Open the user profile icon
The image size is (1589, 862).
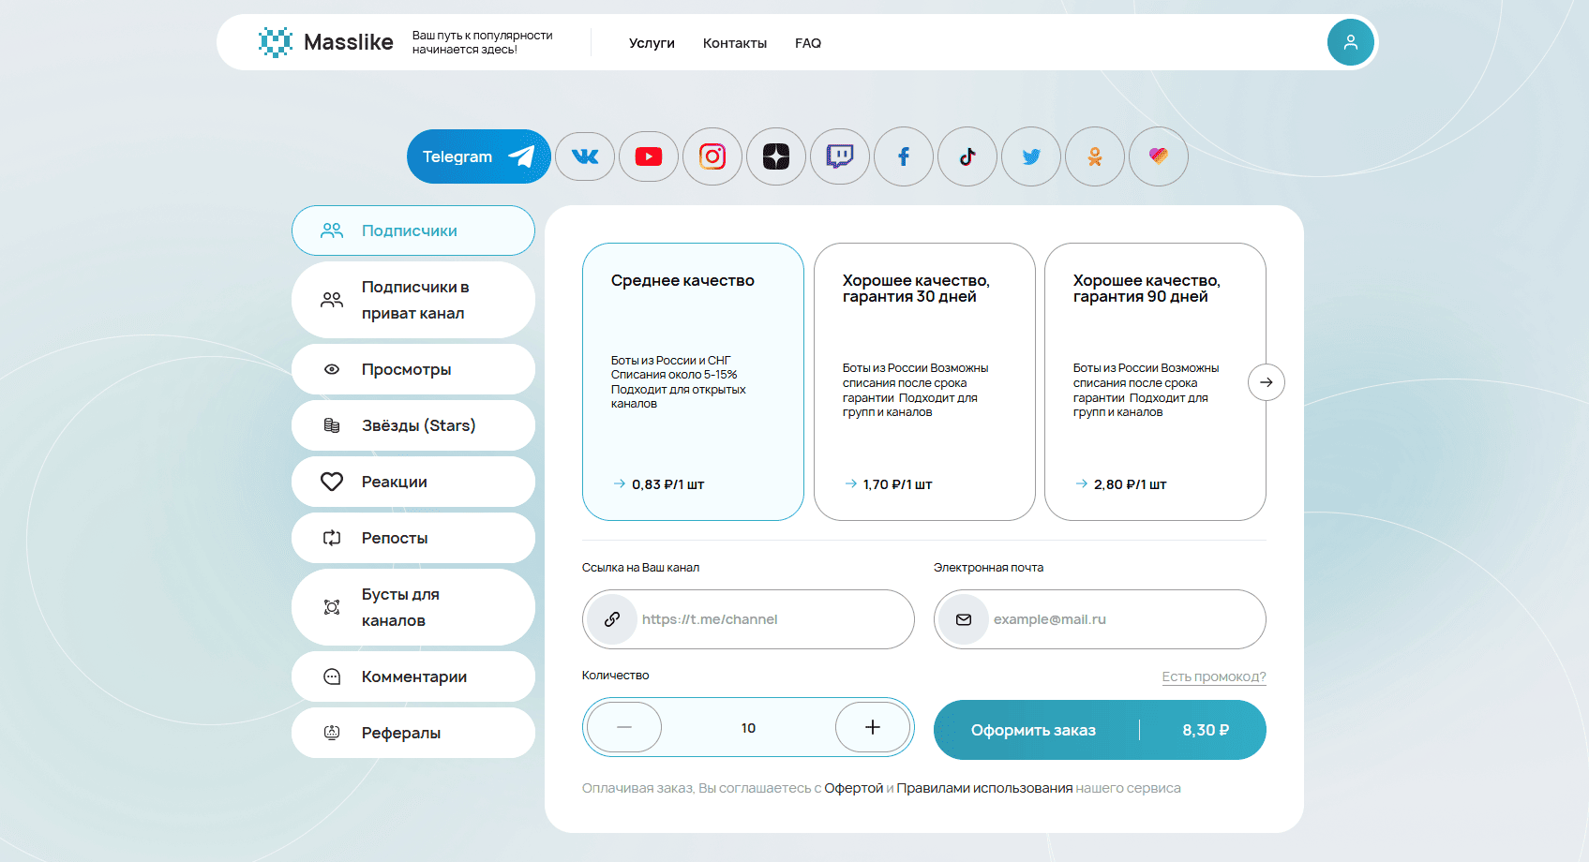(x=1350, y=42)
